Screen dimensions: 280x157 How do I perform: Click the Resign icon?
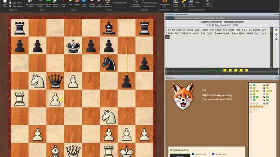click(x=77, y=3)
